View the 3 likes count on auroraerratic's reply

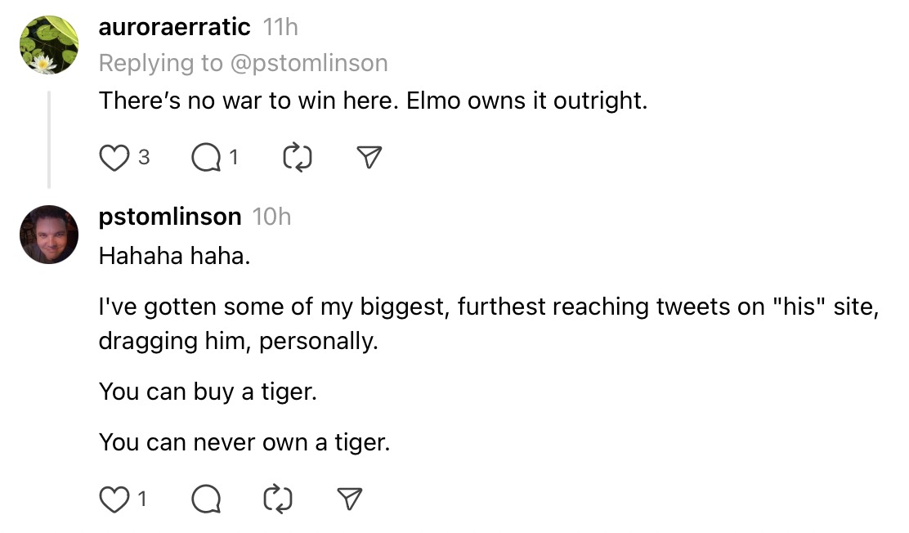tap(144, 157)
